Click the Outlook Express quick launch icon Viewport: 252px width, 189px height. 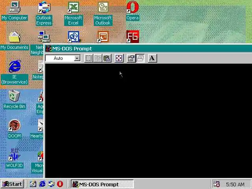(x=51, y=184)
